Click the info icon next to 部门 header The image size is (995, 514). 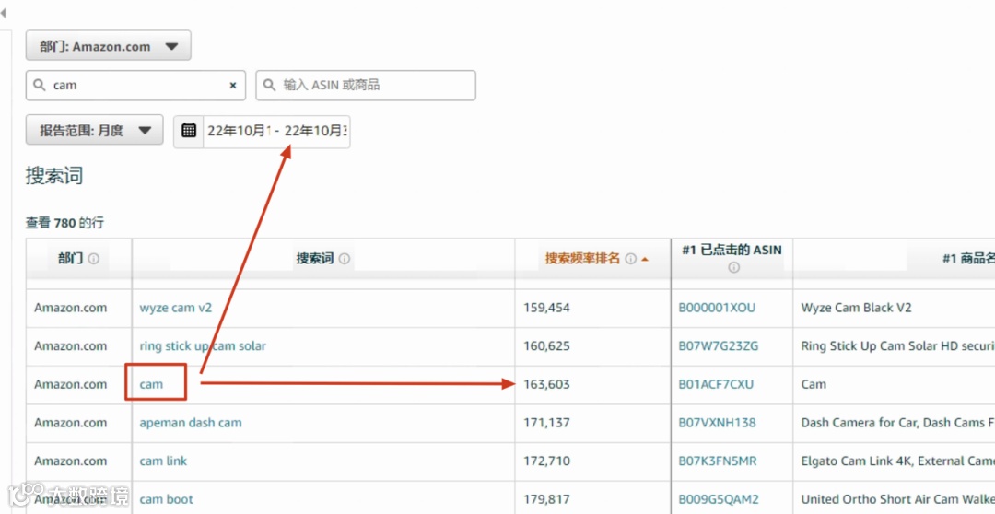click(x=94, y=259)
